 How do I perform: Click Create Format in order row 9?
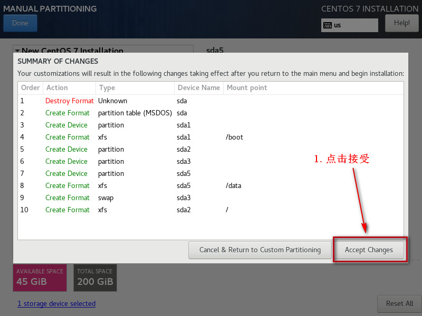pos(68,197)
